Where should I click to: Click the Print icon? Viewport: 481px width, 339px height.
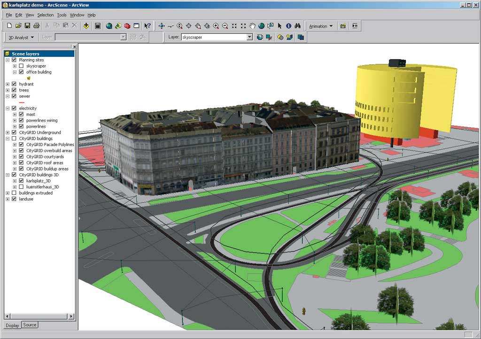point(36,26)
